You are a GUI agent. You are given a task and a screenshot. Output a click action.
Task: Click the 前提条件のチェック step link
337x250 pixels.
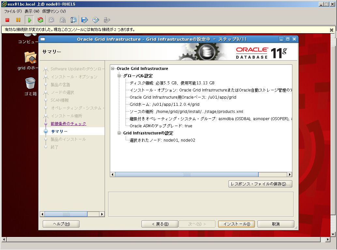pos(68,124)
